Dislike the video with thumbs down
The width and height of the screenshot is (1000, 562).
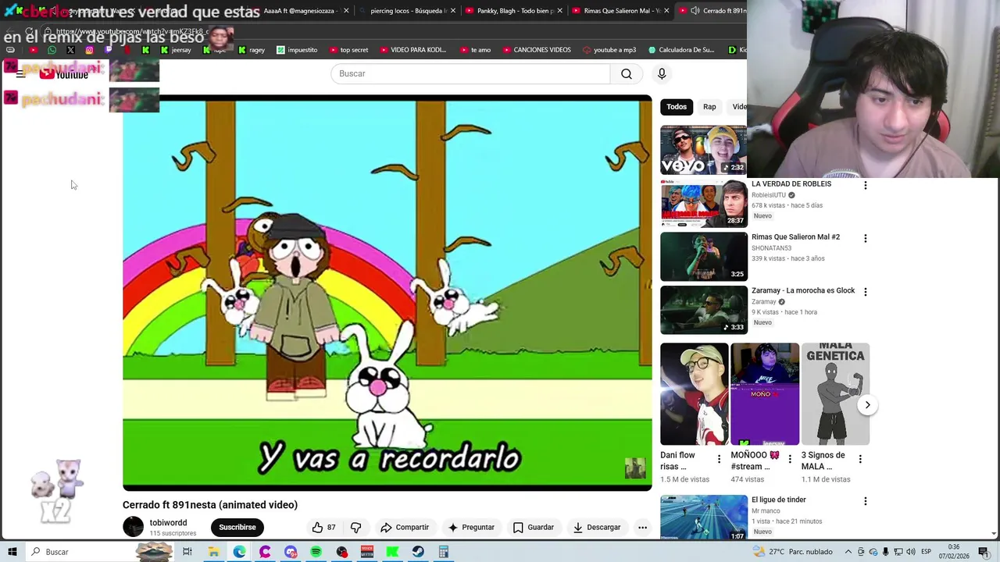(355, 528)
